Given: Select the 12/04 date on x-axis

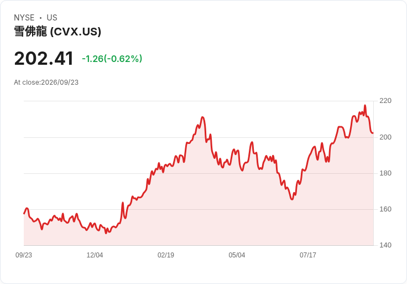Looking at the screenshot, I should 95,255.
